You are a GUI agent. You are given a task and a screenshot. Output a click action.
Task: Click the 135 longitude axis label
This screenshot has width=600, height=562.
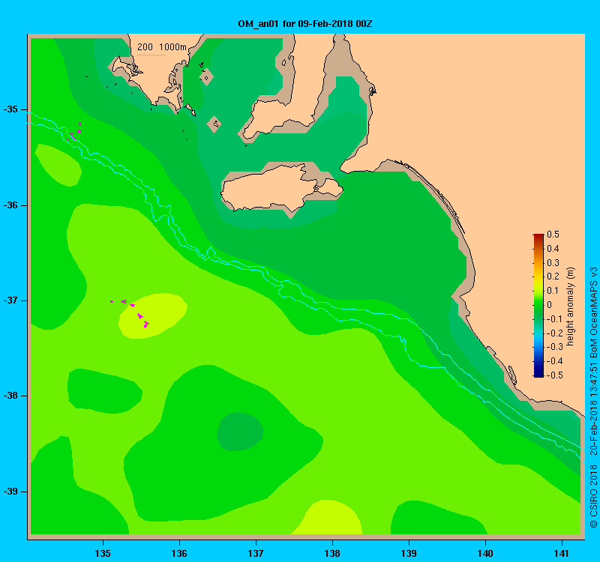(x=103, y=554)
